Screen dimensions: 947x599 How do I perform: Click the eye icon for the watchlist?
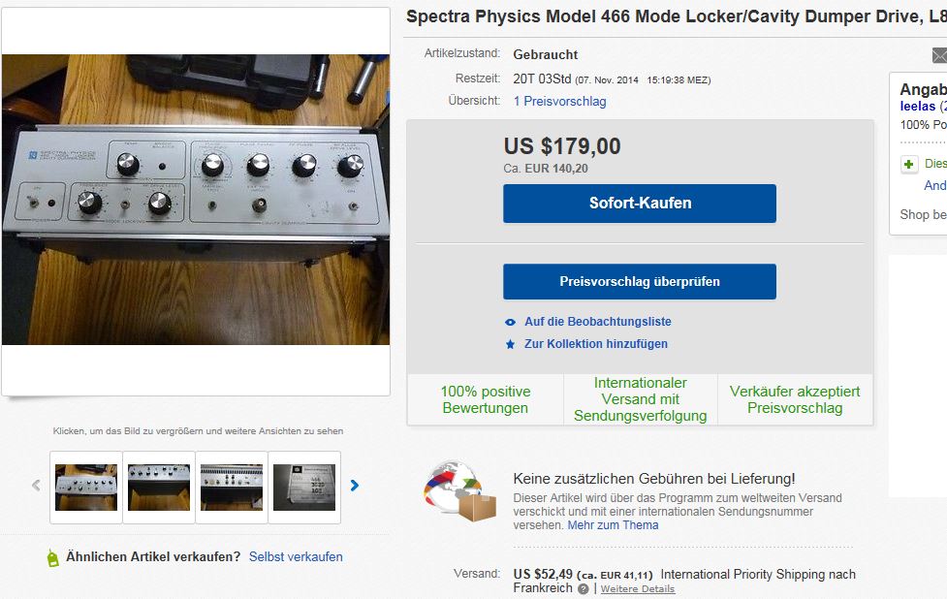(511, 322)
